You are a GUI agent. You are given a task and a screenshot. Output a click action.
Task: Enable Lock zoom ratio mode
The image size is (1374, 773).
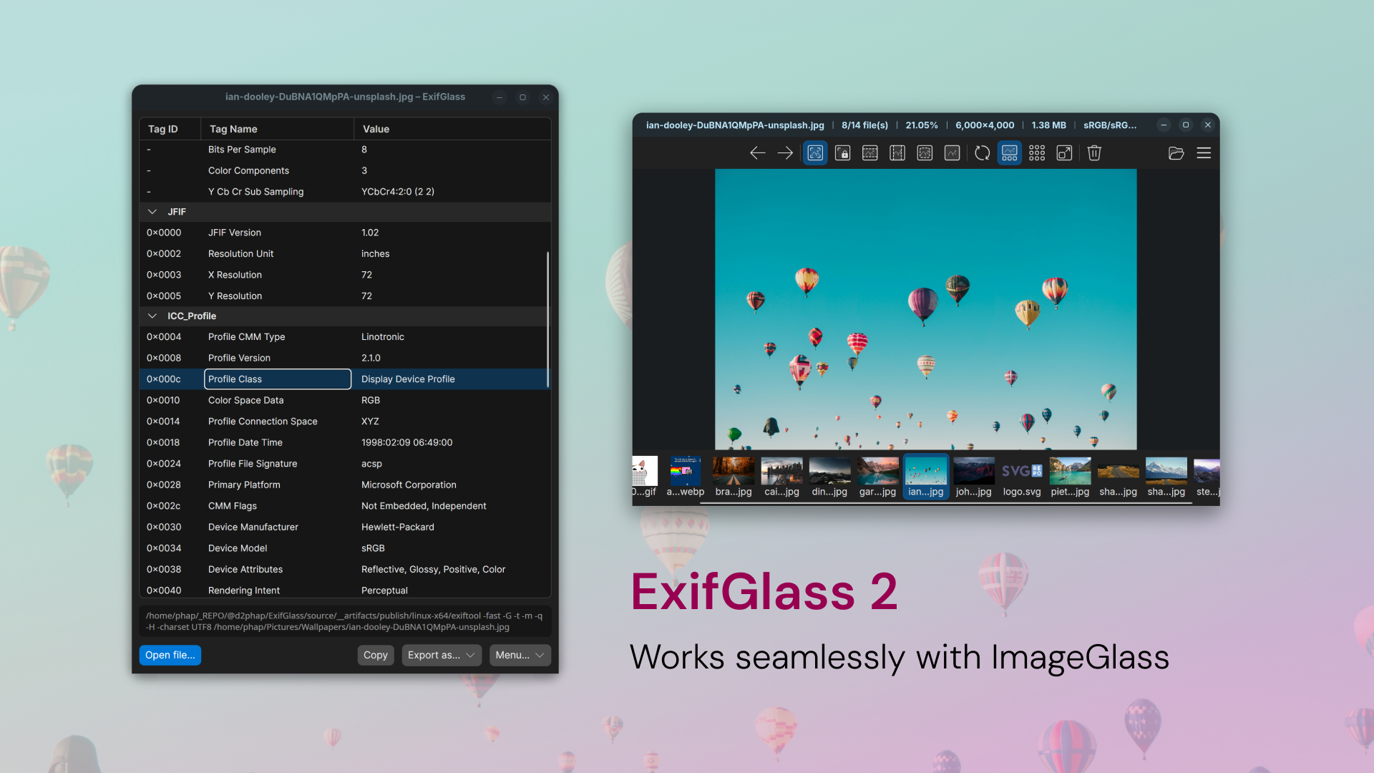(843, 153)
